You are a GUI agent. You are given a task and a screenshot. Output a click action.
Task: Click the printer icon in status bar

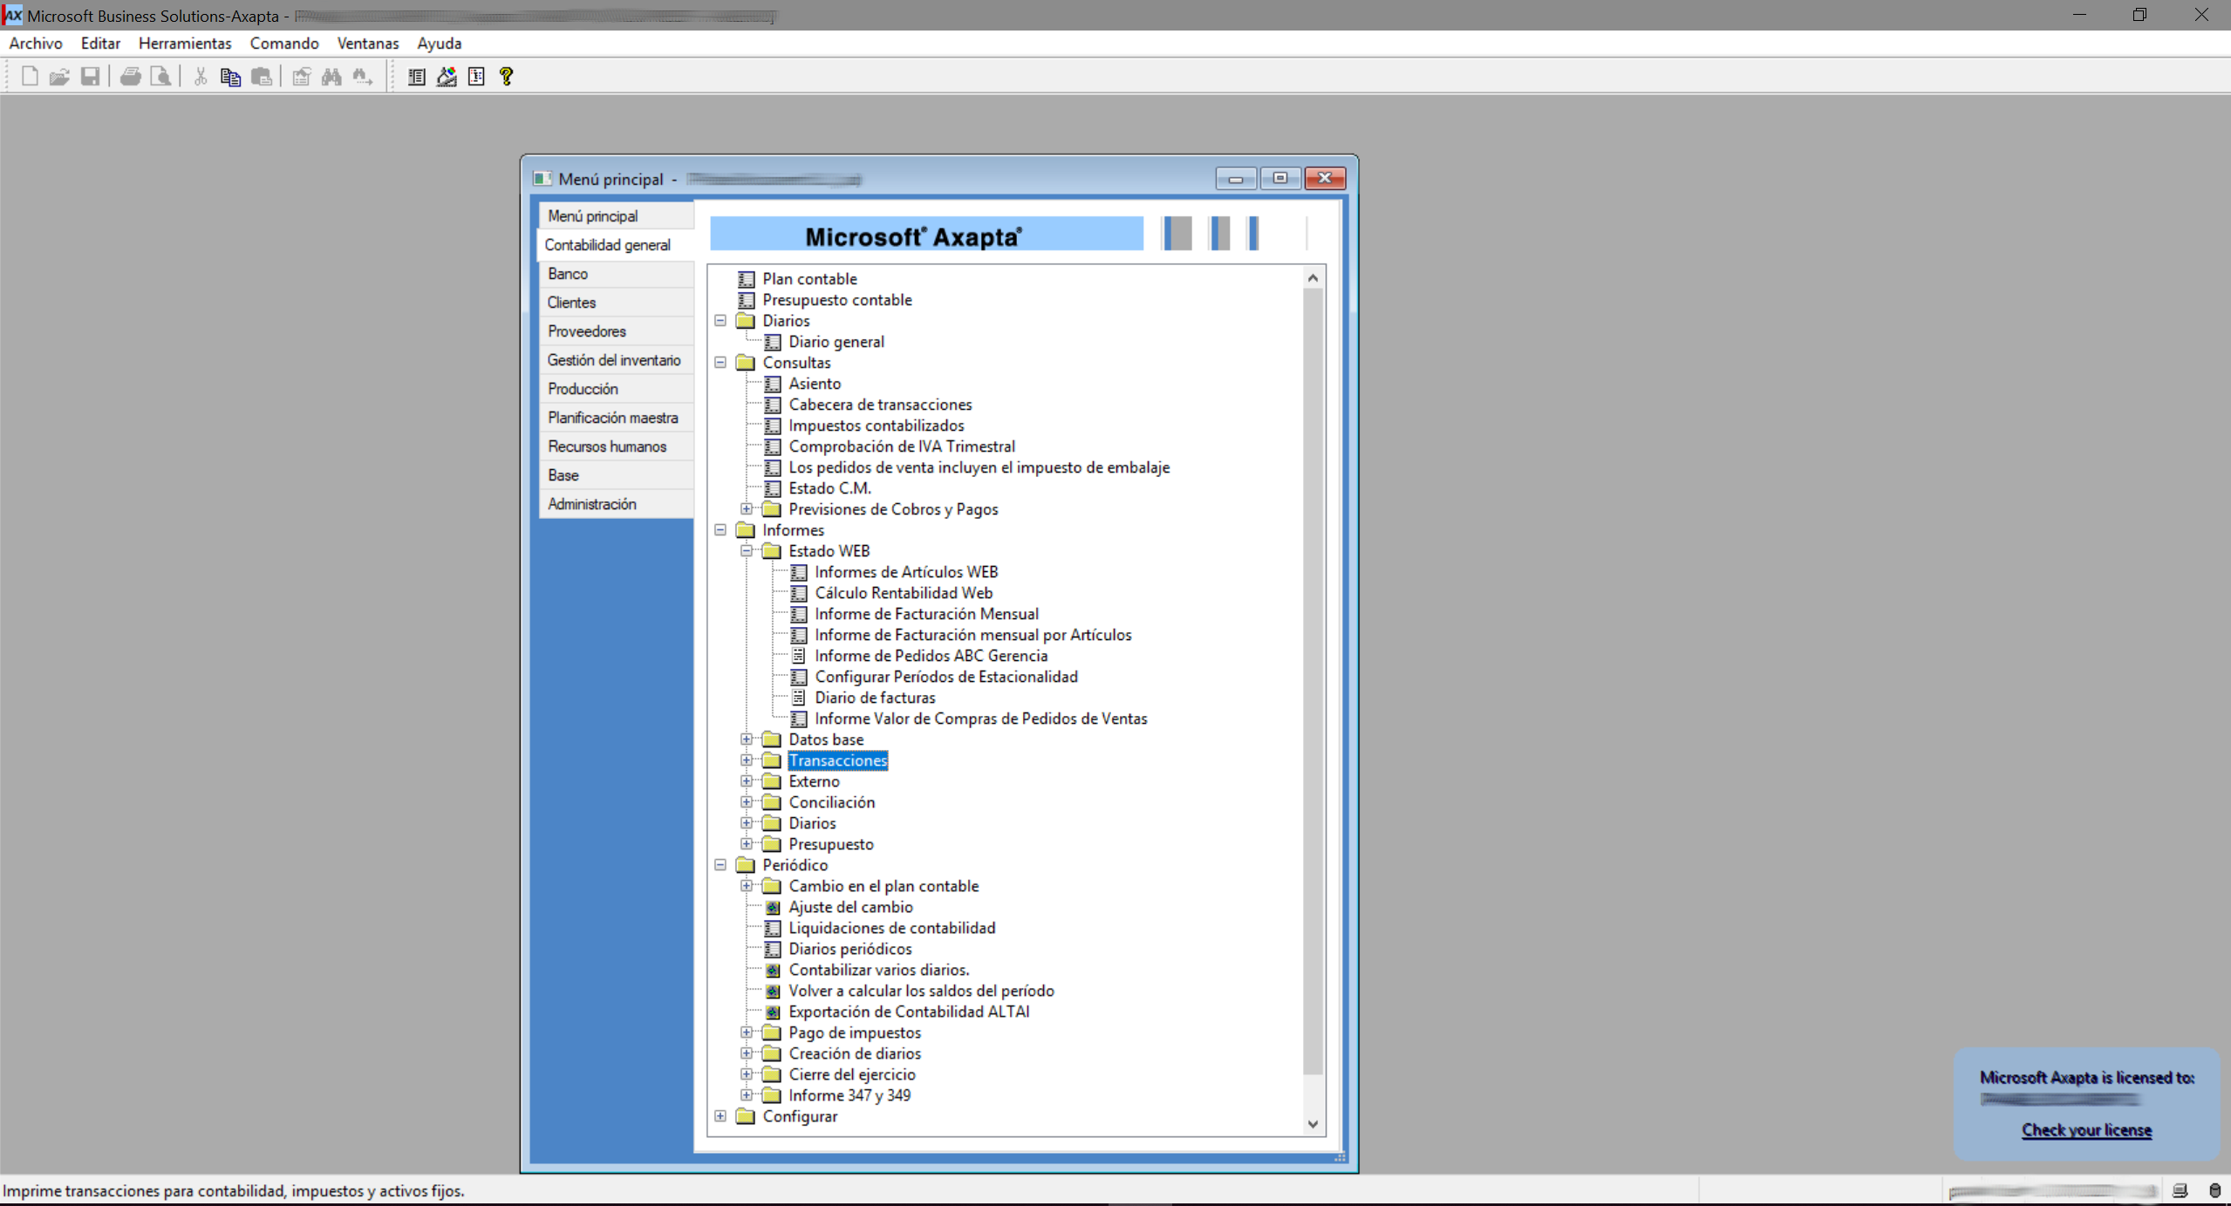point(2180,1190)
